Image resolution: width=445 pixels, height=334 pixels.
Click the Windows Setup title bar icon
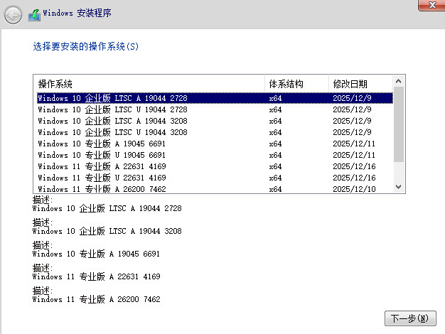point(33,14)
